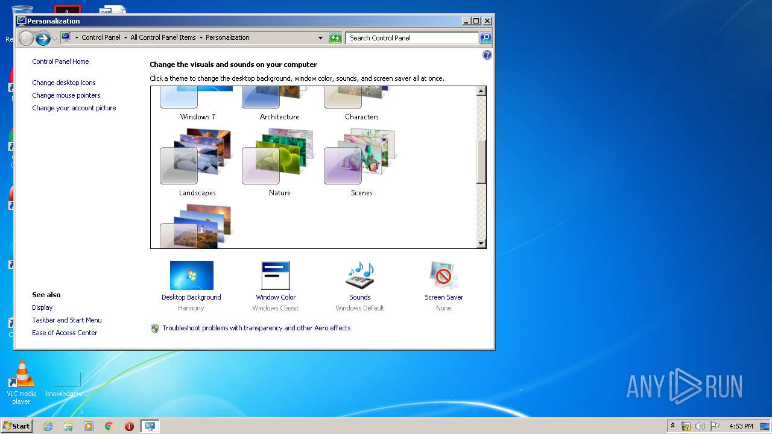The width and height of the screenshot is (772, 434).
Task: Open Troubleshoot transparency and Aero effects
Action: [256, 328]
